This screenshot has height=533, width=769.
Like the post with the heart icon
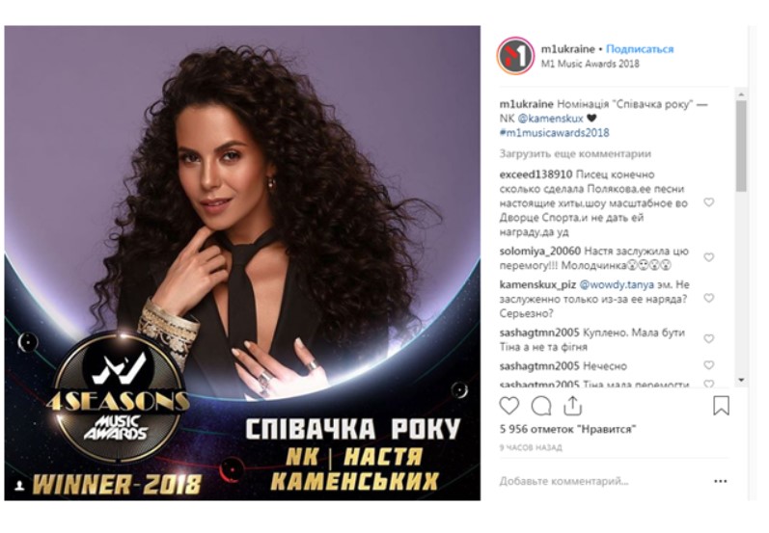coord(509,406)
